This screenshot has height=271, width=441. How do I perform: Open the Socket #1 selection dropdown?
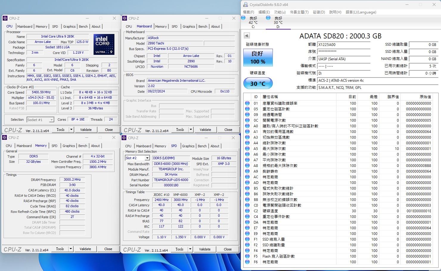coord(52,120)
